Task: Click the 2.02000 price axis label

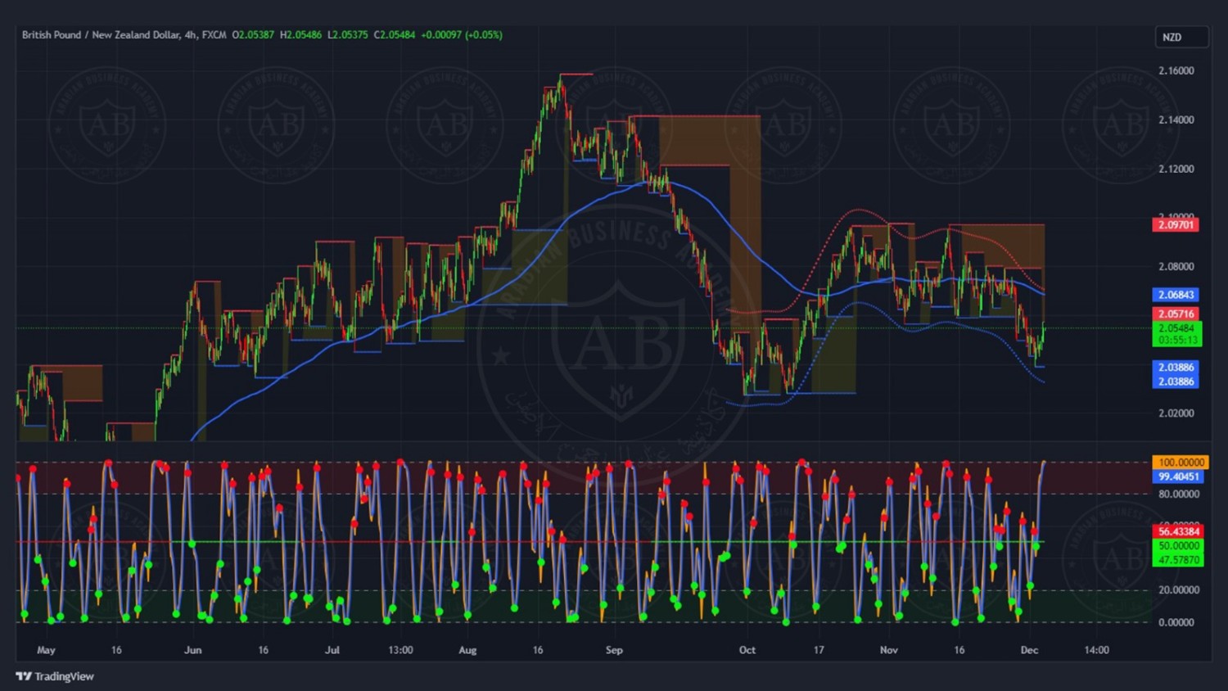Action: pos(1176,413)
